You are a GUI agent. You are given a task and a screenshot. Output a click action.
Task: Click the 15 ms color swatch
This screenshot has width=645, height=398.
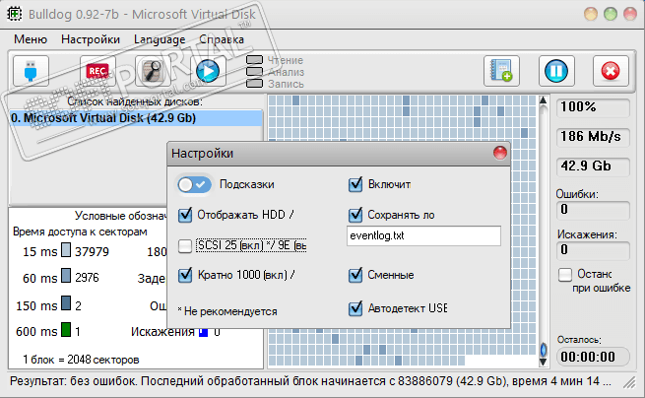(x=66, y=250)
